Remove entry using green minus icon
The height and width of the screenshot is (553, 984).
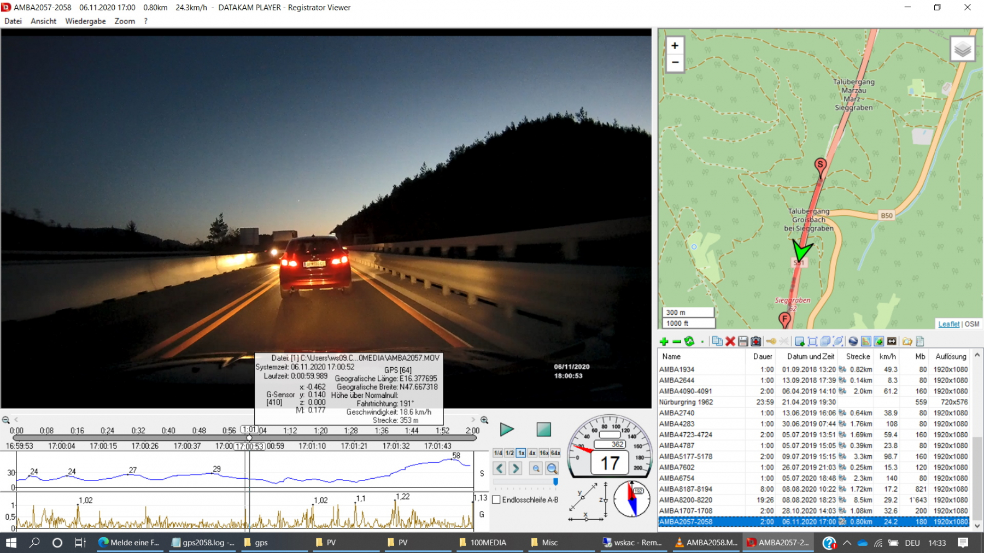(677, 342)
